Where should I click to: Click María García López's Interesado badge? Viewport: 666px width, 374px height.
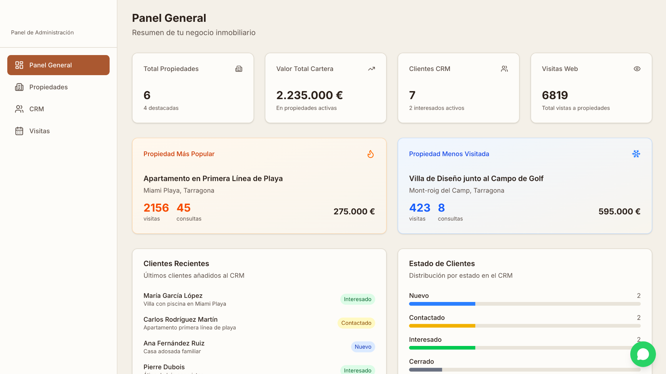coord(357,299)
